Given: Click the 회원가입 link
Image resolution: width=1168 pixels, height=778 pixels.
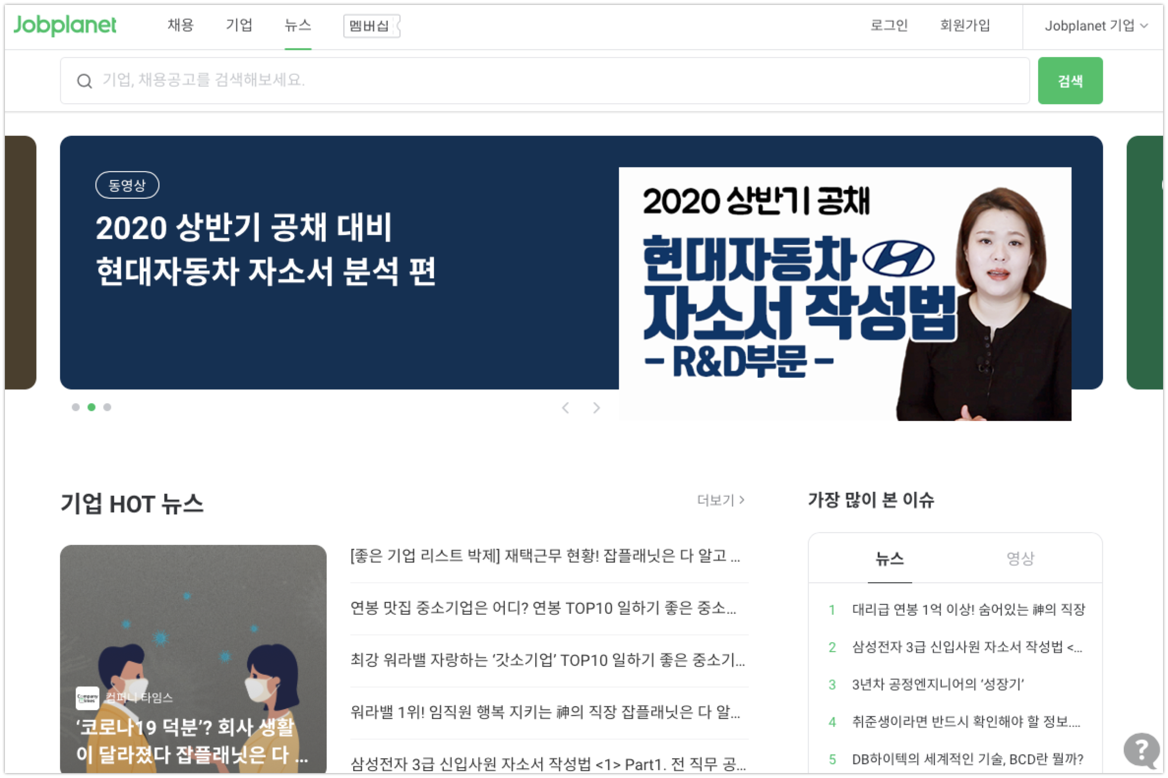Looking at the screenshot, I should [965, 25].
